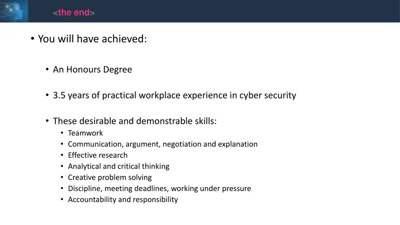Click the word "Honours" in bullet

(x=84, y=70)
